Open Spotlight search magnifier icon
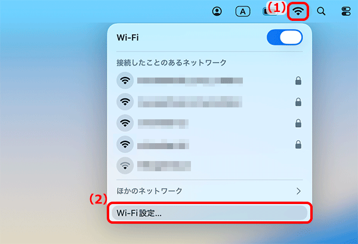The width and height of the screenshot is (358, 244). pos(321,11)
